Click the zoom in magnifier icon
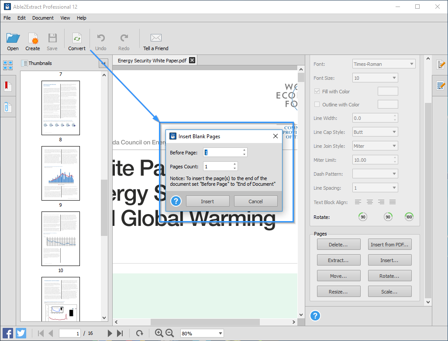This screenshot has width=448, height=341. point(159,333)
